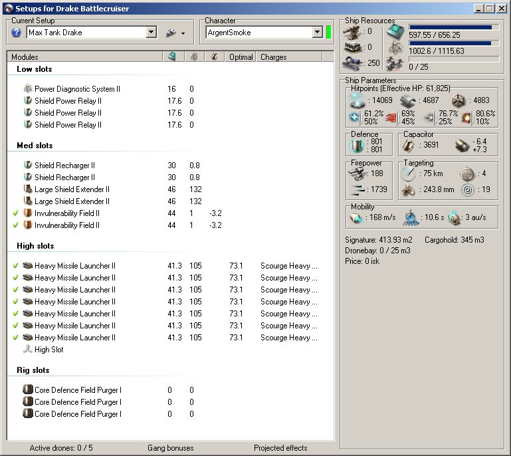
Task: Click the Defence shield icon
Action: click(x=357, y=146)
